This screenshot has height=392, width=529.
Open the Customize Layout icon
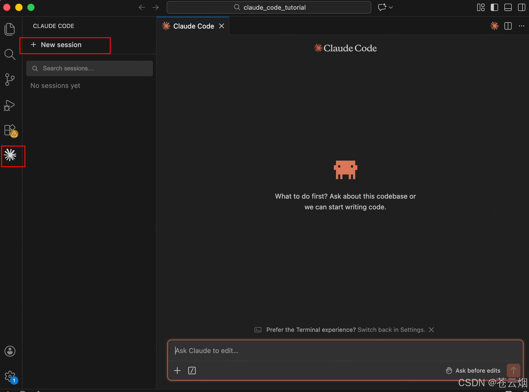pyautogui.click(x=481, y=7)
